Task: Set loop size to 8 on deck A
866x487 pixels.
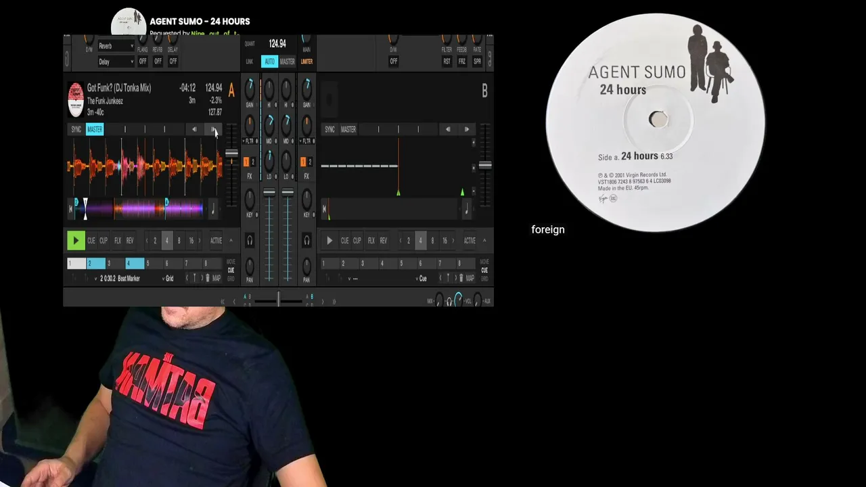Action: click(179, 241)
